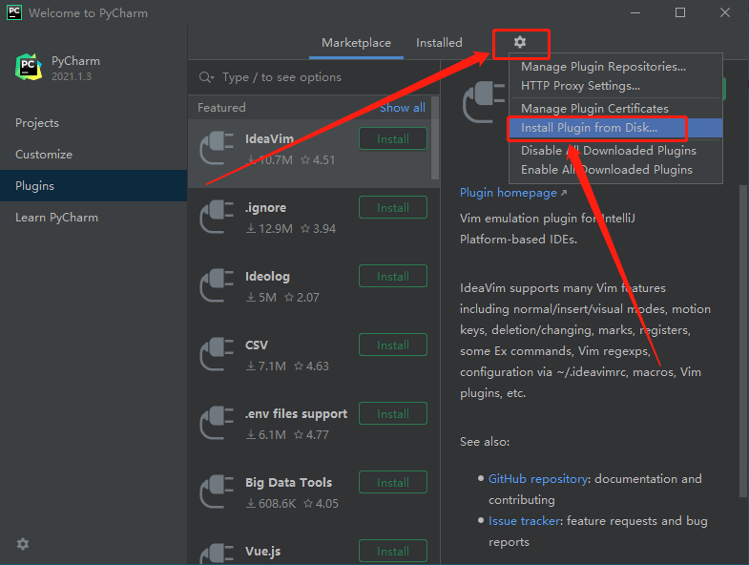Image resolution: width=749 pixels, height=565 pixels.
Task: Install the .env files support plugin
Action: [393, 414]
